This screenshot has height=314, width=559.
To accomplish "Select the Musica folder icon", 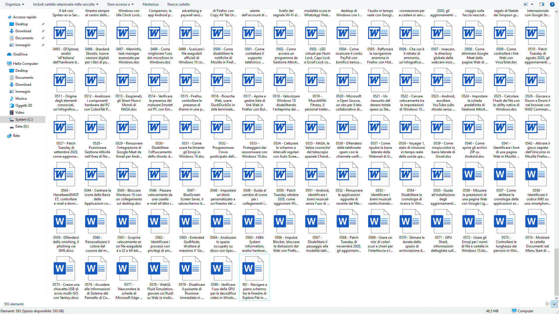I will point(12,99).
